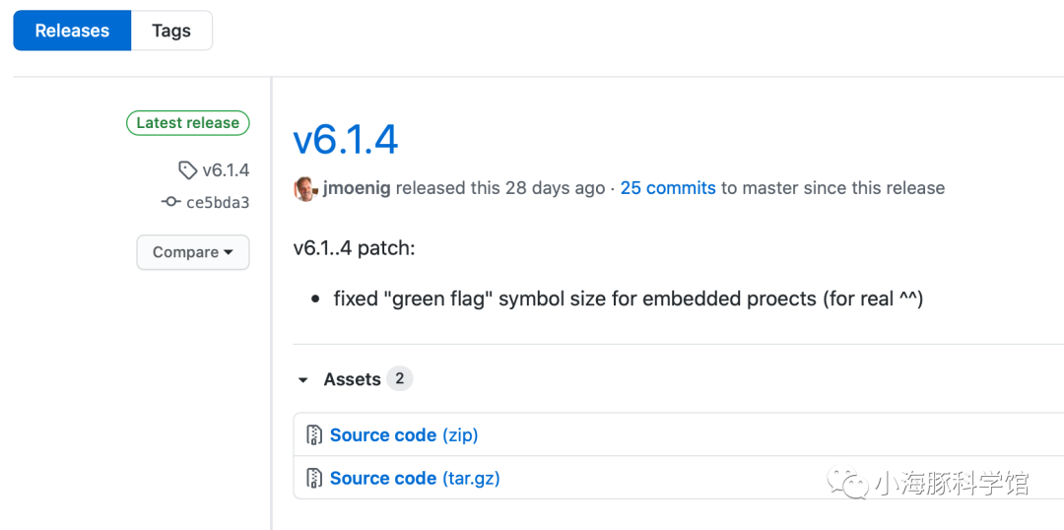Download Source code (tar.gz)
Image resolution: width=1064 pixels, height=530 pixels.
(x=415, y=479)
